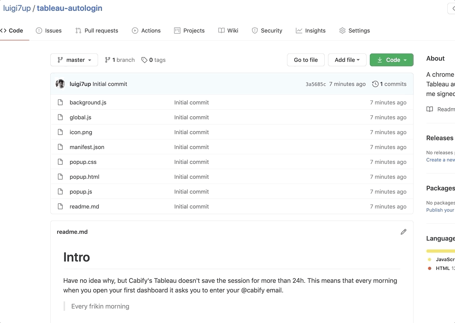This screenshot has width=455, height=323.
Task: Click the readme.md preview header
Action: [72, 232]
